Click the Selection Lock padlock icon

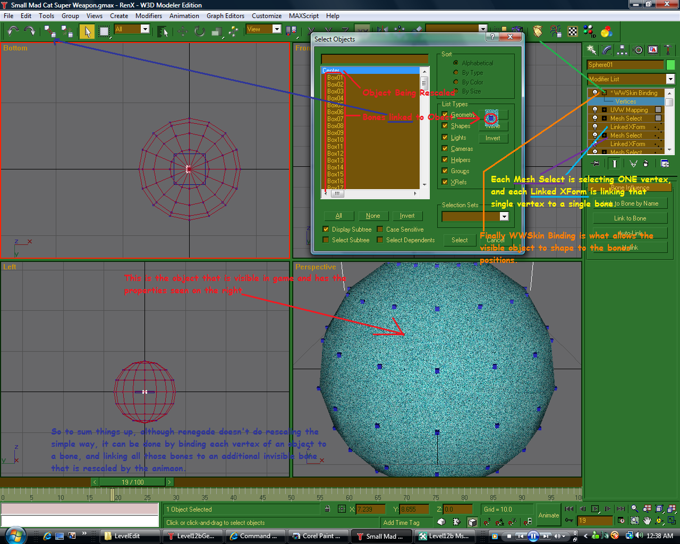pos(327,509)
